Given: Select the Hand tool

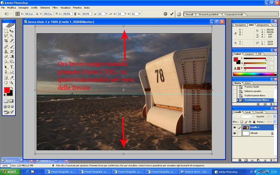Looking at the screenshot, I should tap(6, 82).
